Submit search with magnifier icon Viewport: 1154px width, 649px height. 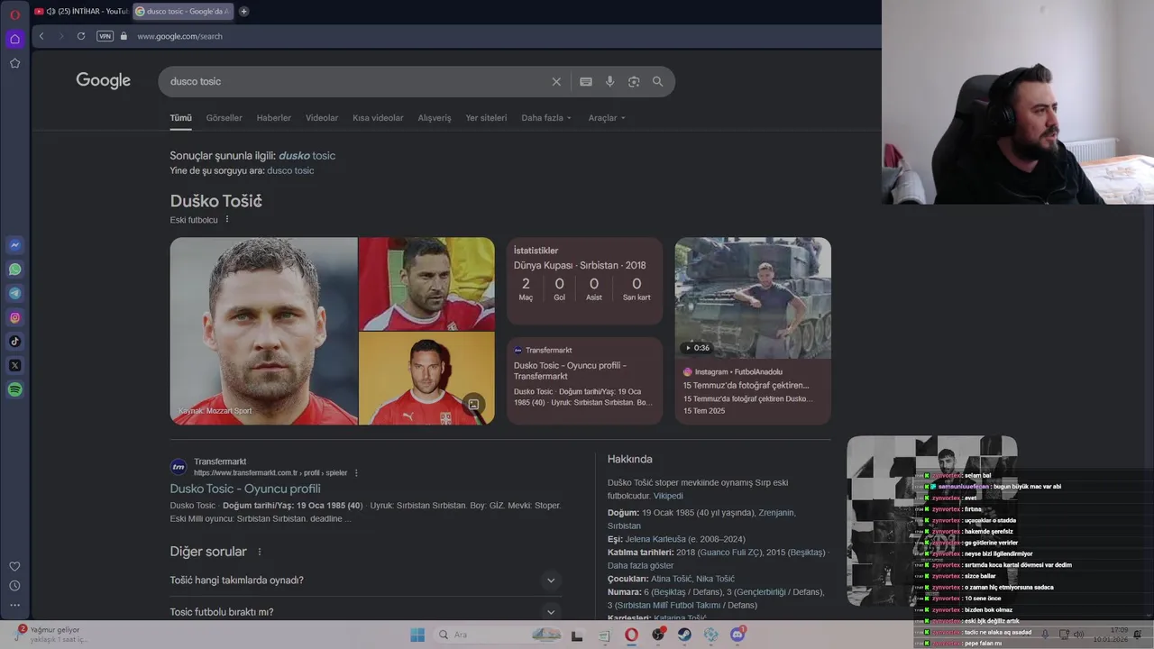click(x=657, y=81)
